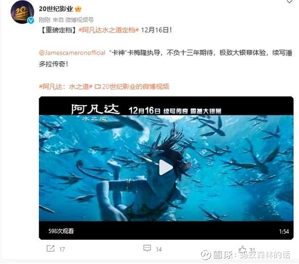Click the repost count 17
299x264 pixels.
tap(62, 249)
